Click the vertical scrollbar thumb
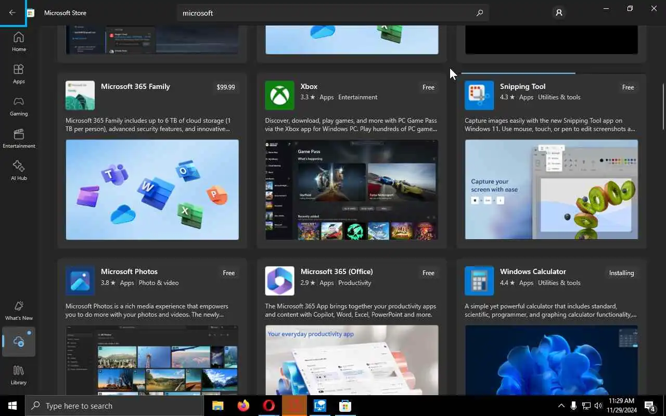This screenshot has width=666, height=416. pyautogui.click(x=663, y=107)
